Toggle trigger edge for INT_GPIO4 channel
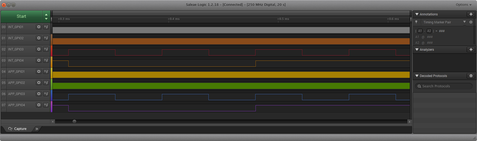Screen dimensions: 477x141 [46, 60]
